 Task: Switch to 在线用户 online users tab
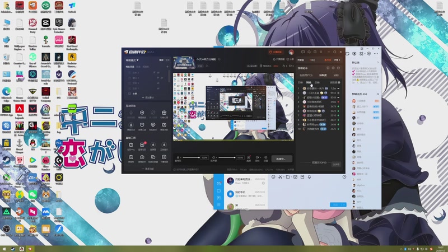click(x=306, y=75)
